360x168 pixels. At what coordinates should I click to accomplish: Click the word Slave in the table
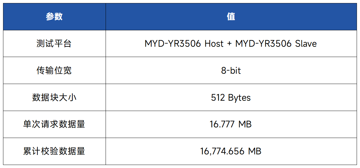tap(306, 44)
